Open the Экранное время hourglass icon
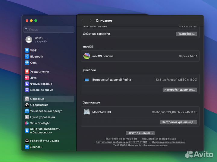217x162 pixels. click(27, 90)
